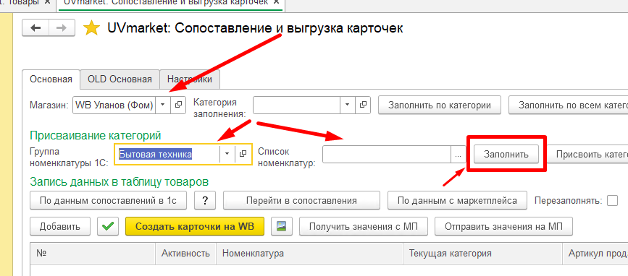The height and width of the screenshot is (276, 628).
Task: Expand the Магазин dropdown arrow
Action: tap(162, 105)
